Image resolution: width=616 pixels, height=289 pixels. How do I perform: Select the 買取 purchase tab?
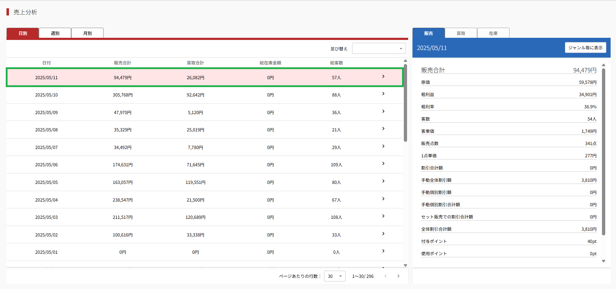pos(461,33)
